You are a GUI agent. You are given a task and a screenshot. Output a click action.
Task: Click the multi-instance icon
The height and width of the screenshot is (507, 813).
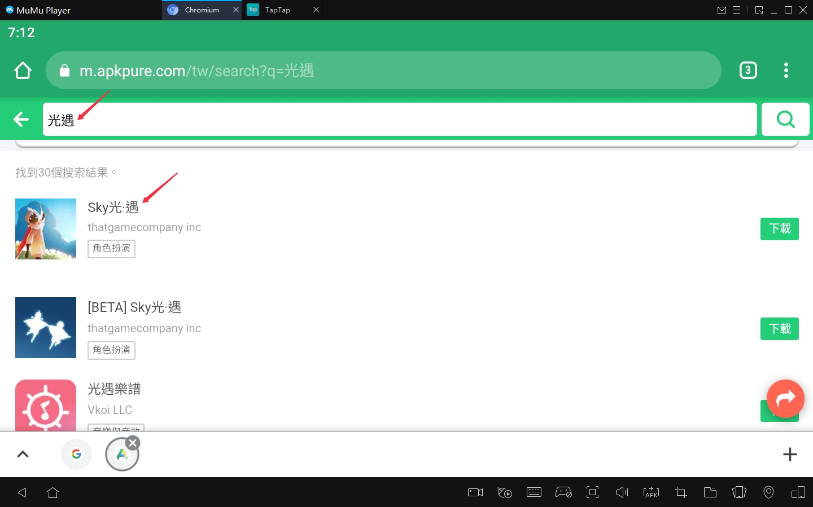tap(798, 492)
